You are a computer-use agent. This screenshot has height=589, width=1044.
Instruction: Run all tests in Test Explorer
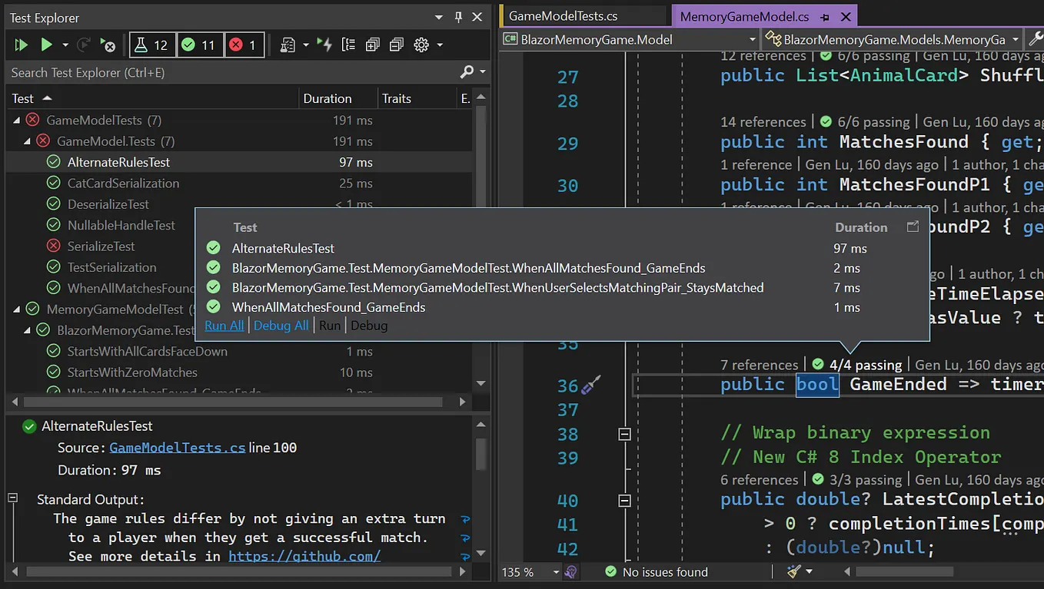click(x=21, y=45)
